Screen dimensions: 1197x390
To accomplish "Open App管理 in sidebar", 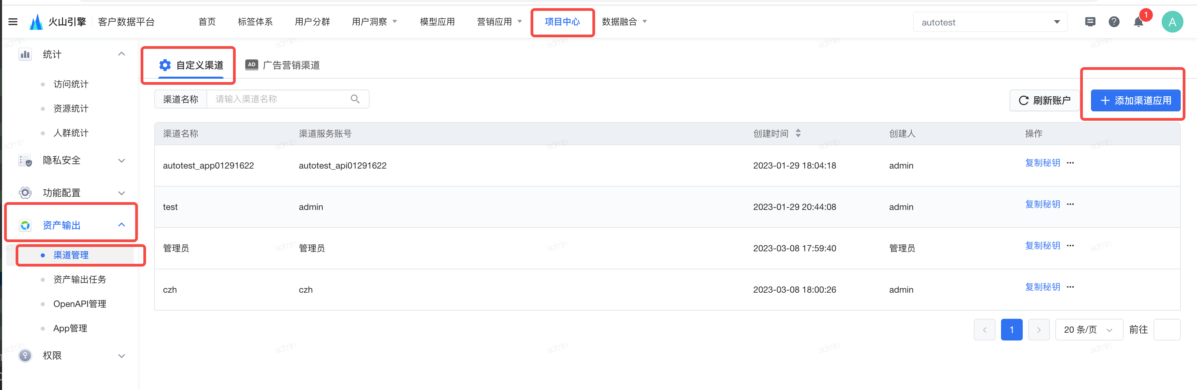I will [70, 328].
